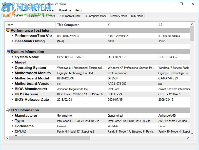Viewport: 199px width, 150px height.
Task: Click the vertical scrollbar down arrow
Action: click(192, 134)
